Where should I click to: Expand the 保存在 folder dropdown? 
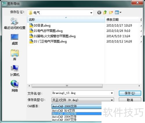click(x=91, y=13)
